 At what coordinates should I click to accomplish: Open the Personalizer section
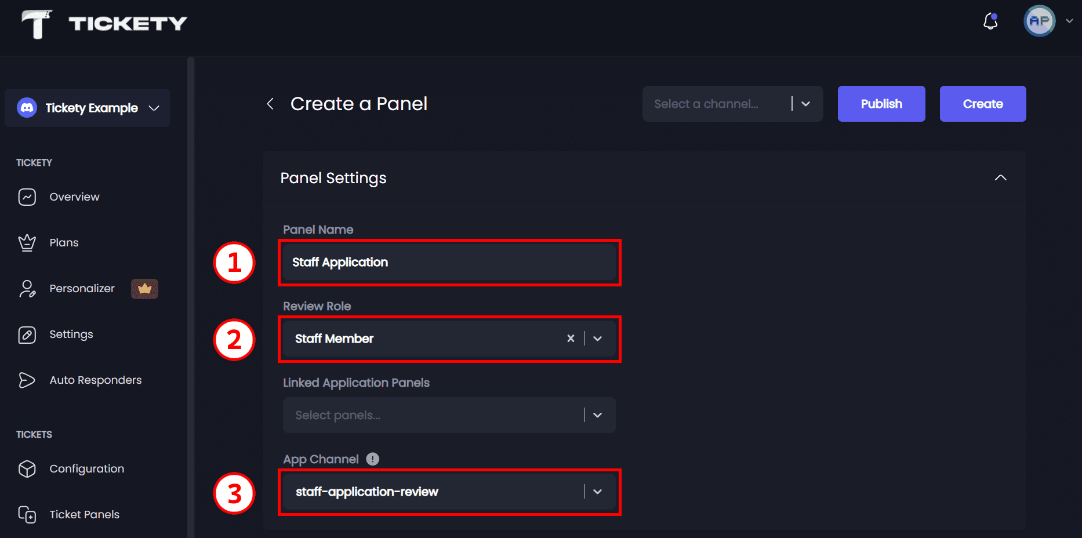(82, 288)
